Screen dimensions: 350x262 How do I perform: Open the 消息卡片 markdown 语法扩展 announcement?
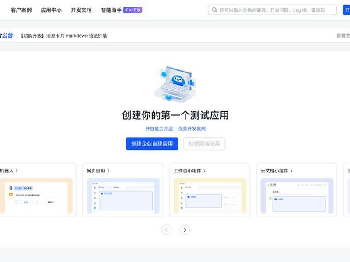[x=64, y=36]
